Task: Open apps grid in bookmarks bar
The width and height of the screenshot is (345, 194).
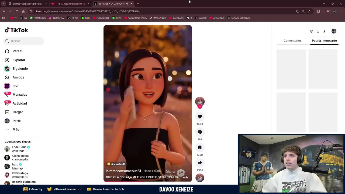Action: pos(4,18)
